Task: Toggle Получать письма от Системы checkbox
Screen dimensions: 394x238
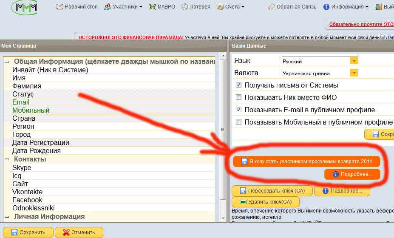Action: [x=238, y=85]
